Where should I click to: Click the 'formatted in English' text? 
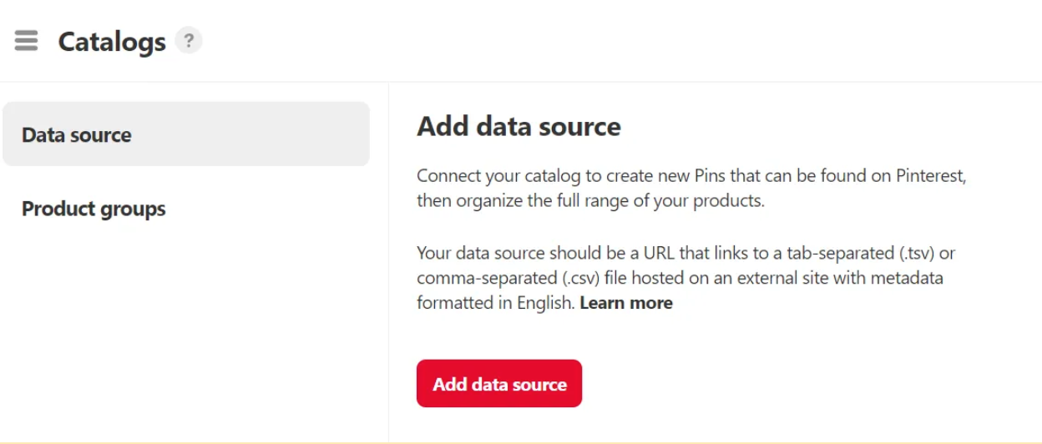pyautogui.click(x=495, y=303)
